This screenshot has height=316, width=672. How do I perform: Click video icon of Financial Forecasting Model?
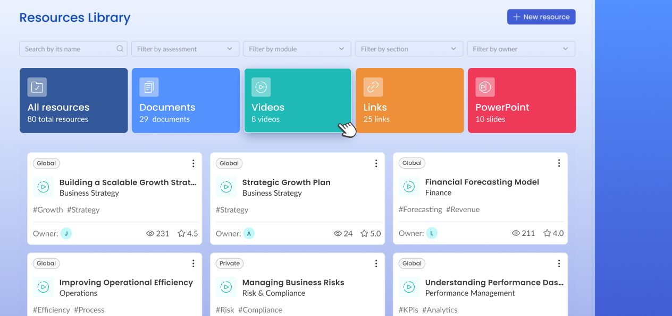point(409,187)
